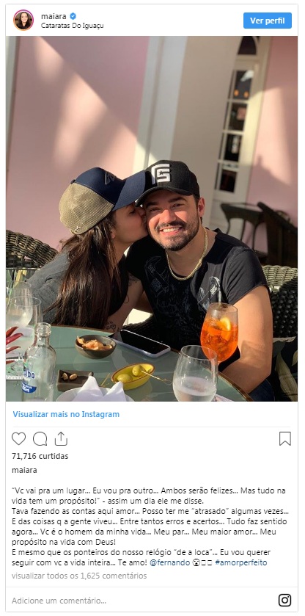Open the maiara username above the caption

pyautogui.click(x=24, y=470)
